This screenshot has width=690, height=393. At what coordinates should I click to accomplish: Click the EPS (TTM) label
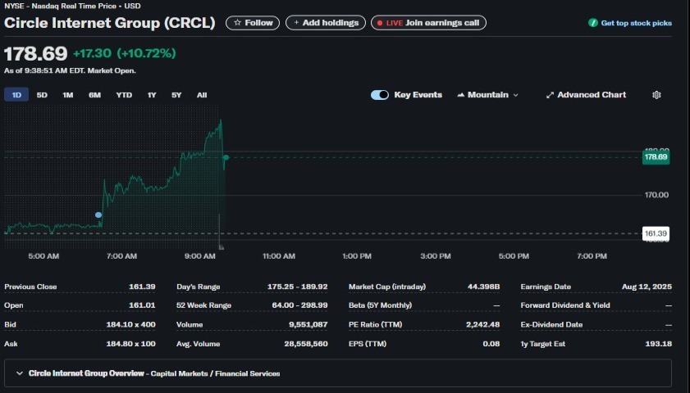368,344
